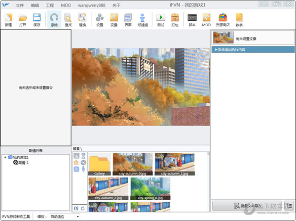296x221 pixels.
Task: Open the 编辑 (Edit) menu
Action: (x=35, y=5)
